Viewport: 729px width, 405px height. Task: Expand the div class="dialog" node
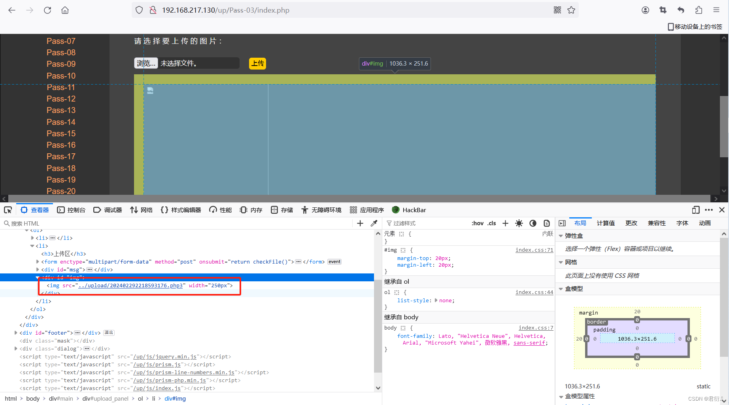tap(16, 348)
